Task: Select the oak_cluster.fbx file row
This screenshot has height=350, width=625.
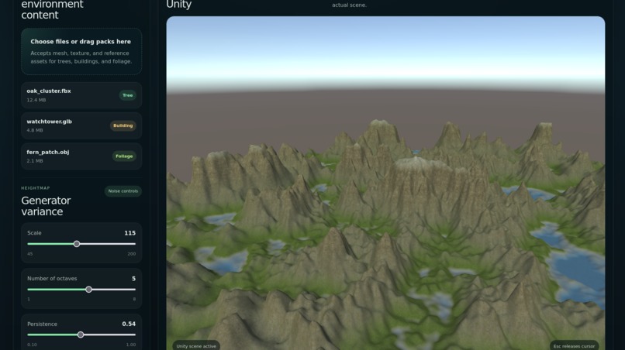Action: [x=81, y=95]
